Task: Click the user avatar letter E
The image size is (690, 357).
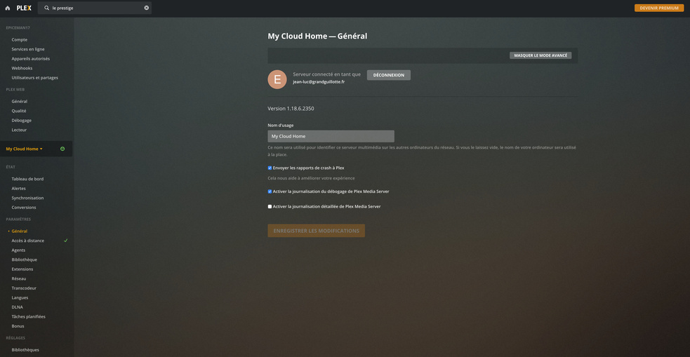Action: coord(277,79)
